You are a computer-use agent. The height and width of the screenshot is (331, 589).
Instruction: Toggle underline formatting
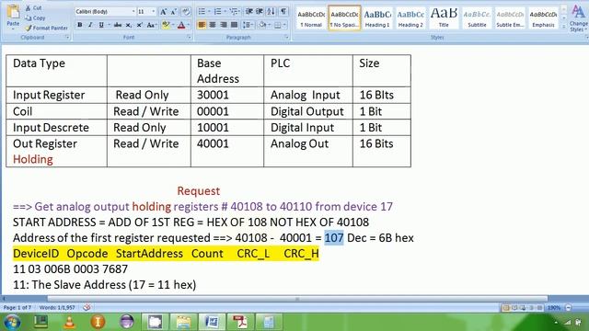(x=101, y=25)
